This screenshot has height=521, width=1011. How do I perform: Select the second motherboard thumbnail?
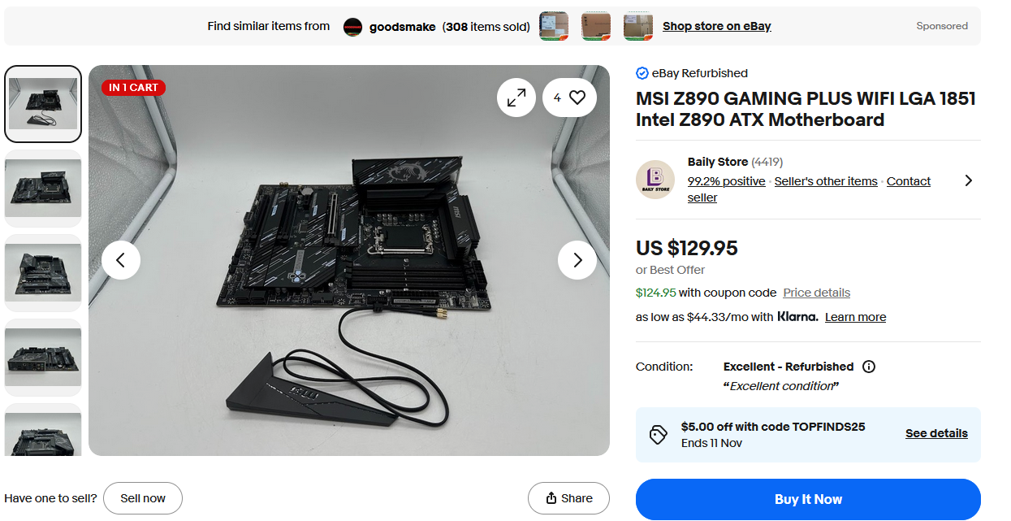43,189
